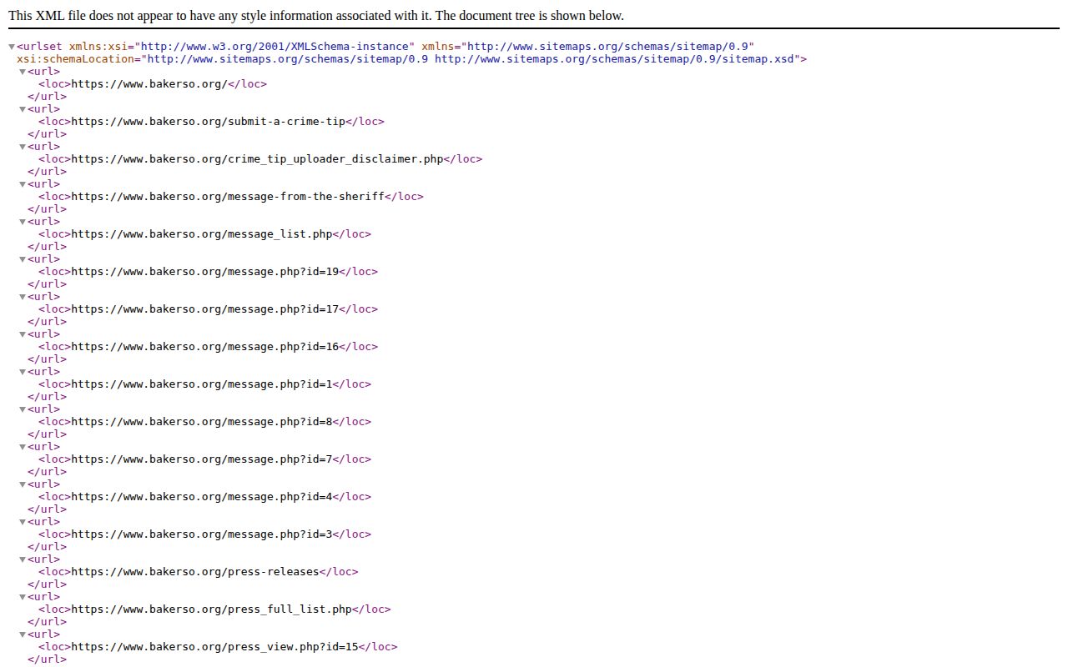Collapse url node containing message.php?id=17
The image size is (1068, 667).
click(23, 297)
